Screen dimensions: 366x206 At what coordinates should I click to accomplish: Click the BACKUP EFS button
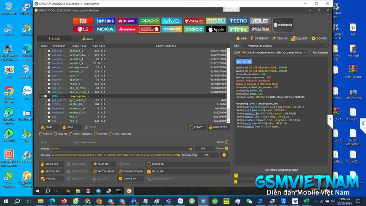[51, 164]
